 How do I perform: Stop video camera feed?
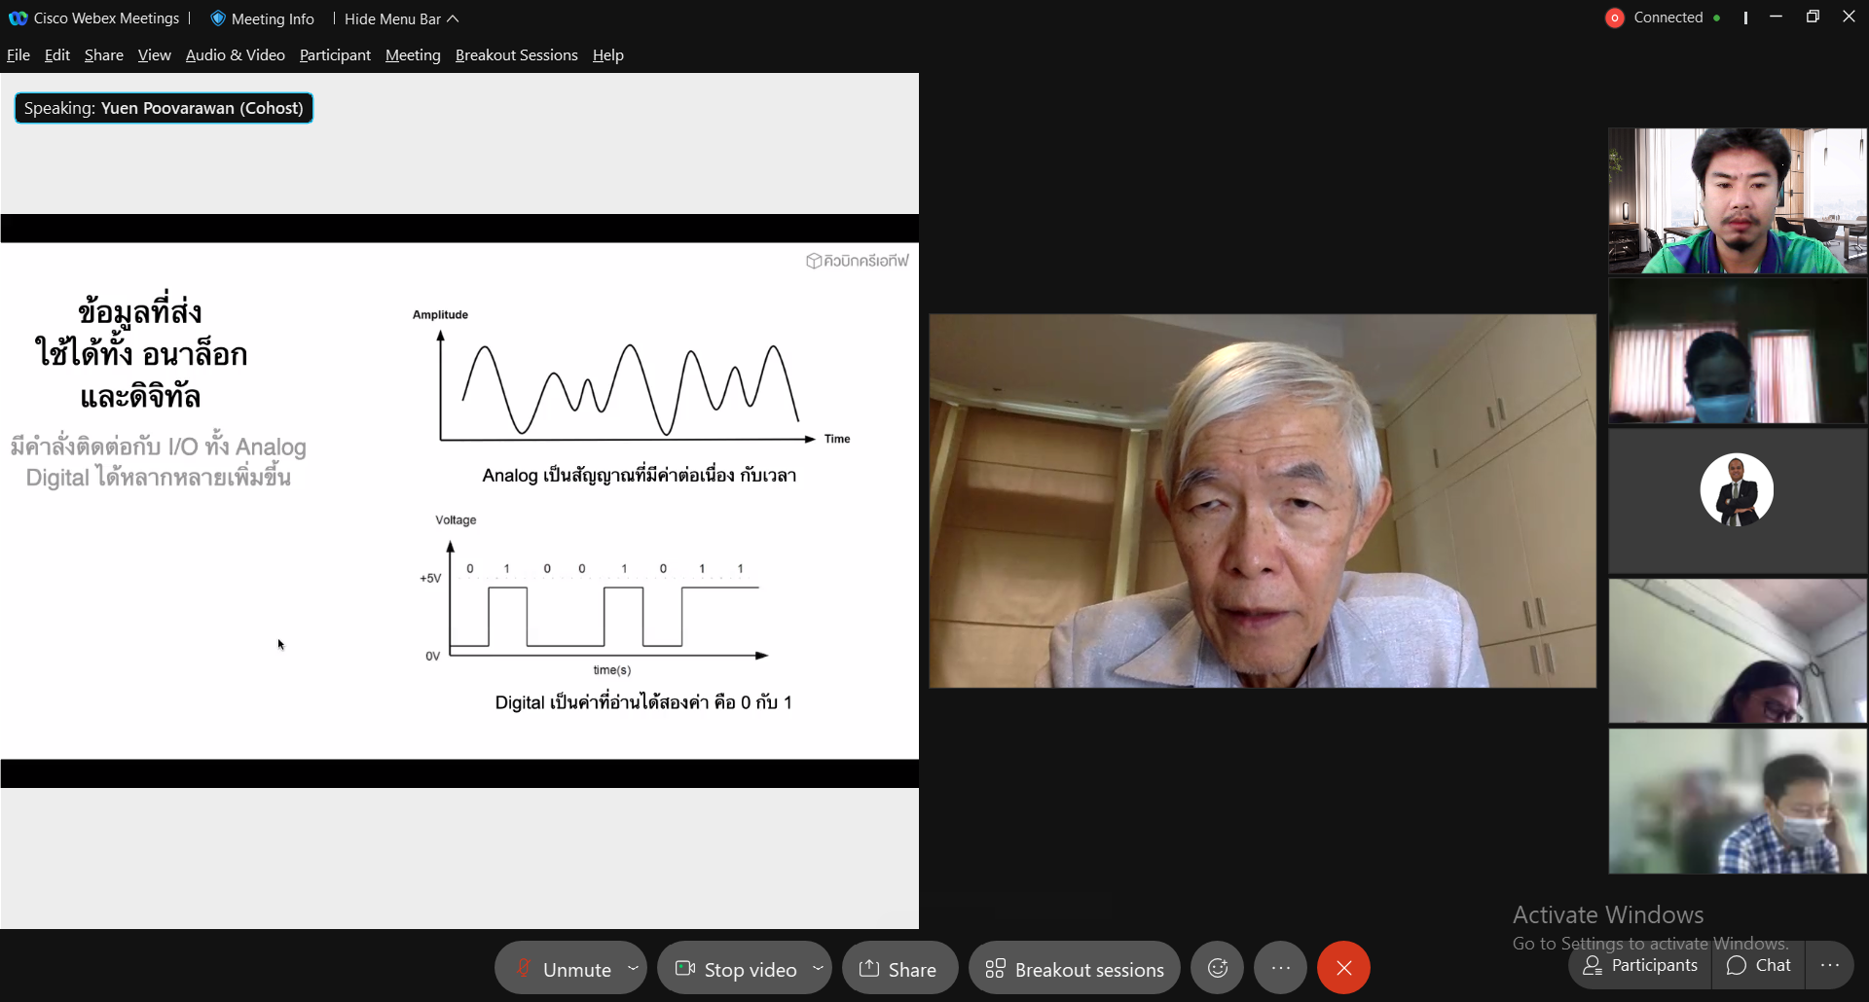pos(737,969)
